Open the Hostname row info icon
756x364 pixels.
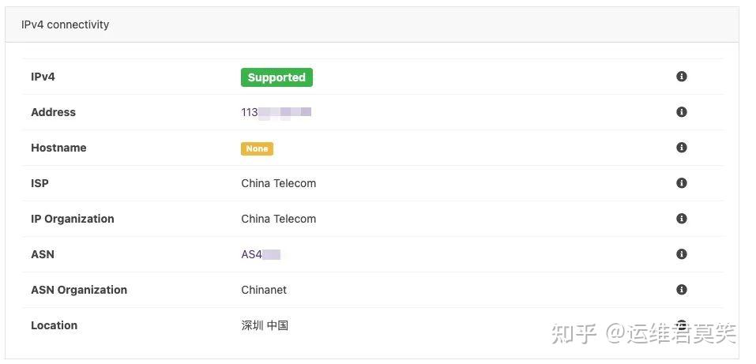681,148
